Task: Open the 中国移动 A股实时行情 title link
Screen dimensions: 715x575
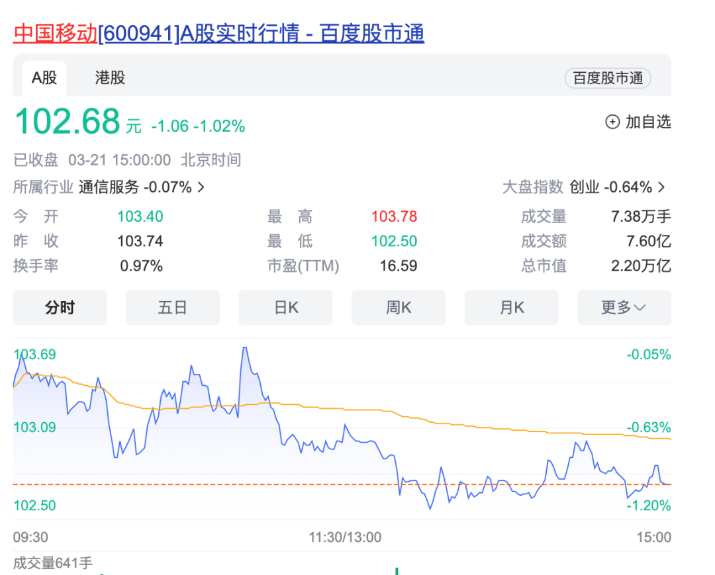Action: click(219, 33)
